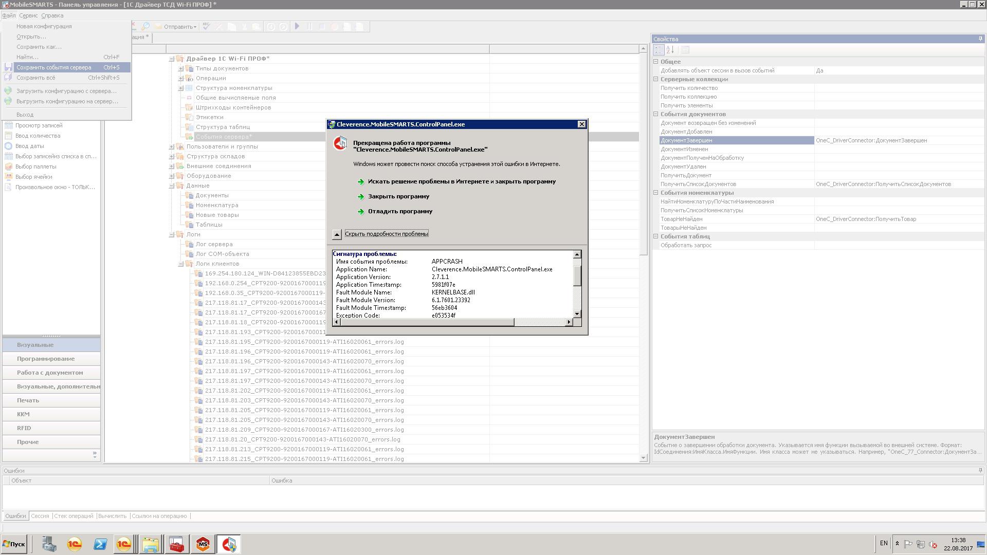Screen dimensions: 987x555
Task: Open Windows Explorer from the taskbar
Action: click(151, 544)
